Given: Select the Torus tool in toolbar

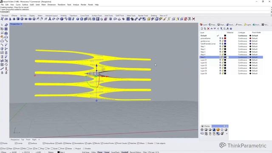Looking at the screenshot, I should tap(30, 19).
